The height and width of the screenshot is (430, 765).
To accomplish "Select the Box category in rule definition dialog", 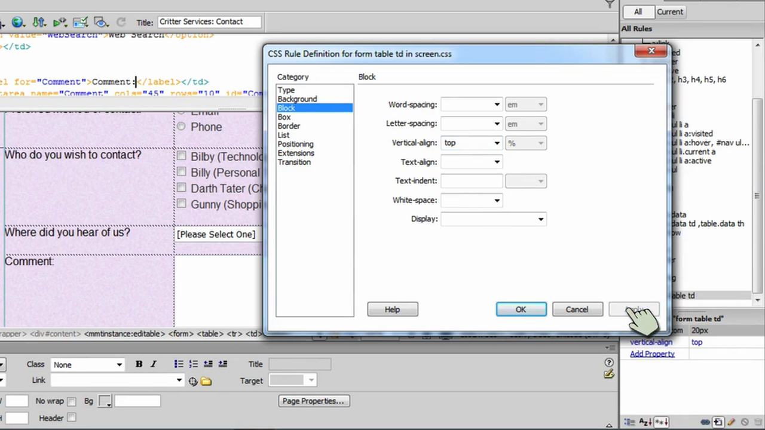I will point(284,117).
